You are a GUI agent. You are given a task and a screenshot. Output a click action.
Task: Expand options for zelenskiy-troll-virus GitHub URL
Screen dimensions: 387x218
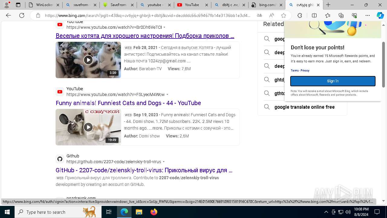pyautogui.click(x=164, y=162)
